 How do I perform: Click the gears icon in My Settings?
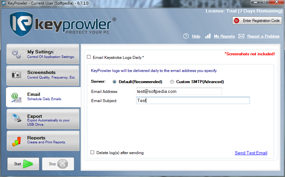pyautogui.click(x=16, y=54)
